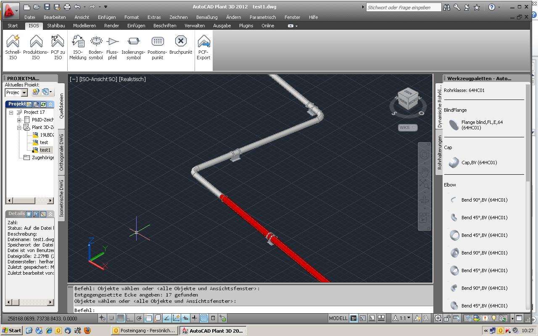The height and width of the screenshot is (336, 538).
Task: Toggle dynamic input in status bar
Action: 185,318
